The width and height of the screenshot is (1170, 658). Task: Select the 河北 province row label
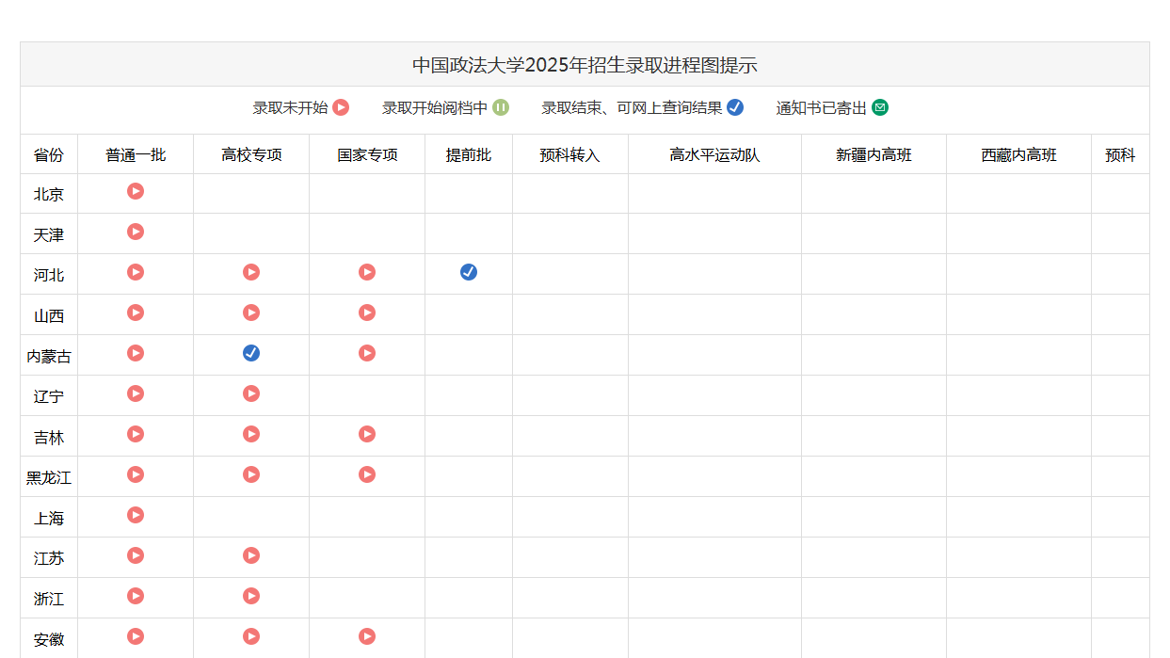coord(49,276)
